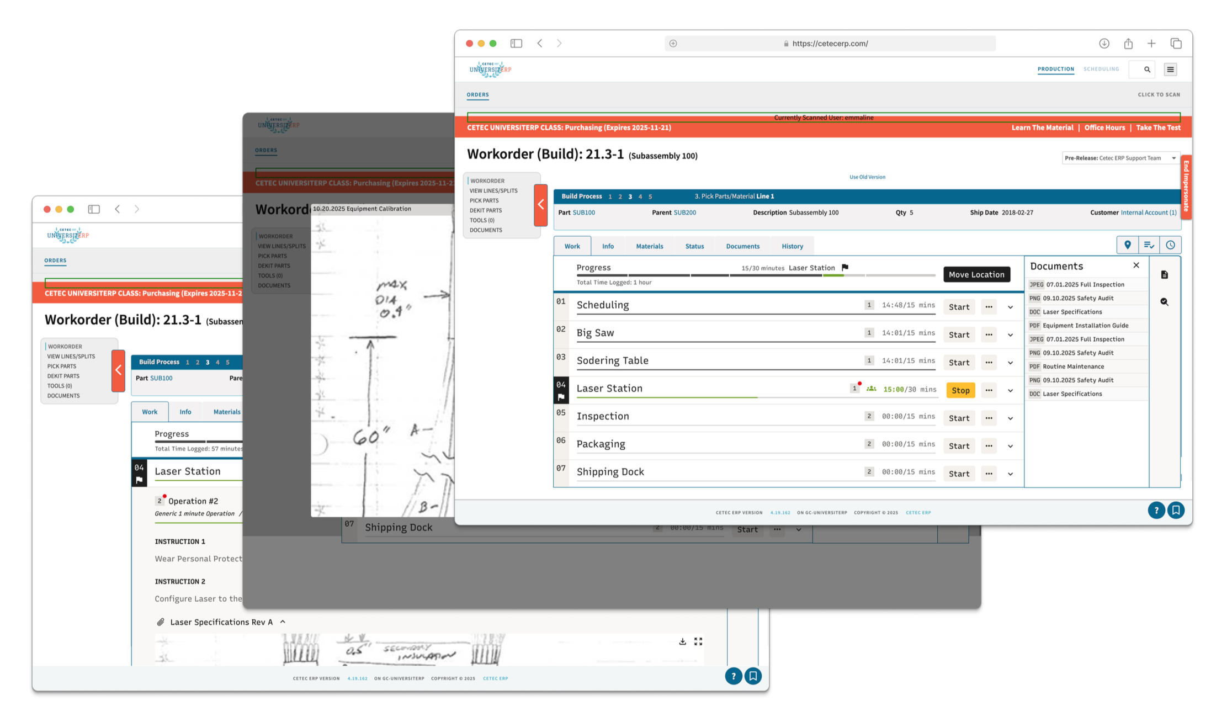Open the History tab
Screen dimensions: 1211x717
792,246
